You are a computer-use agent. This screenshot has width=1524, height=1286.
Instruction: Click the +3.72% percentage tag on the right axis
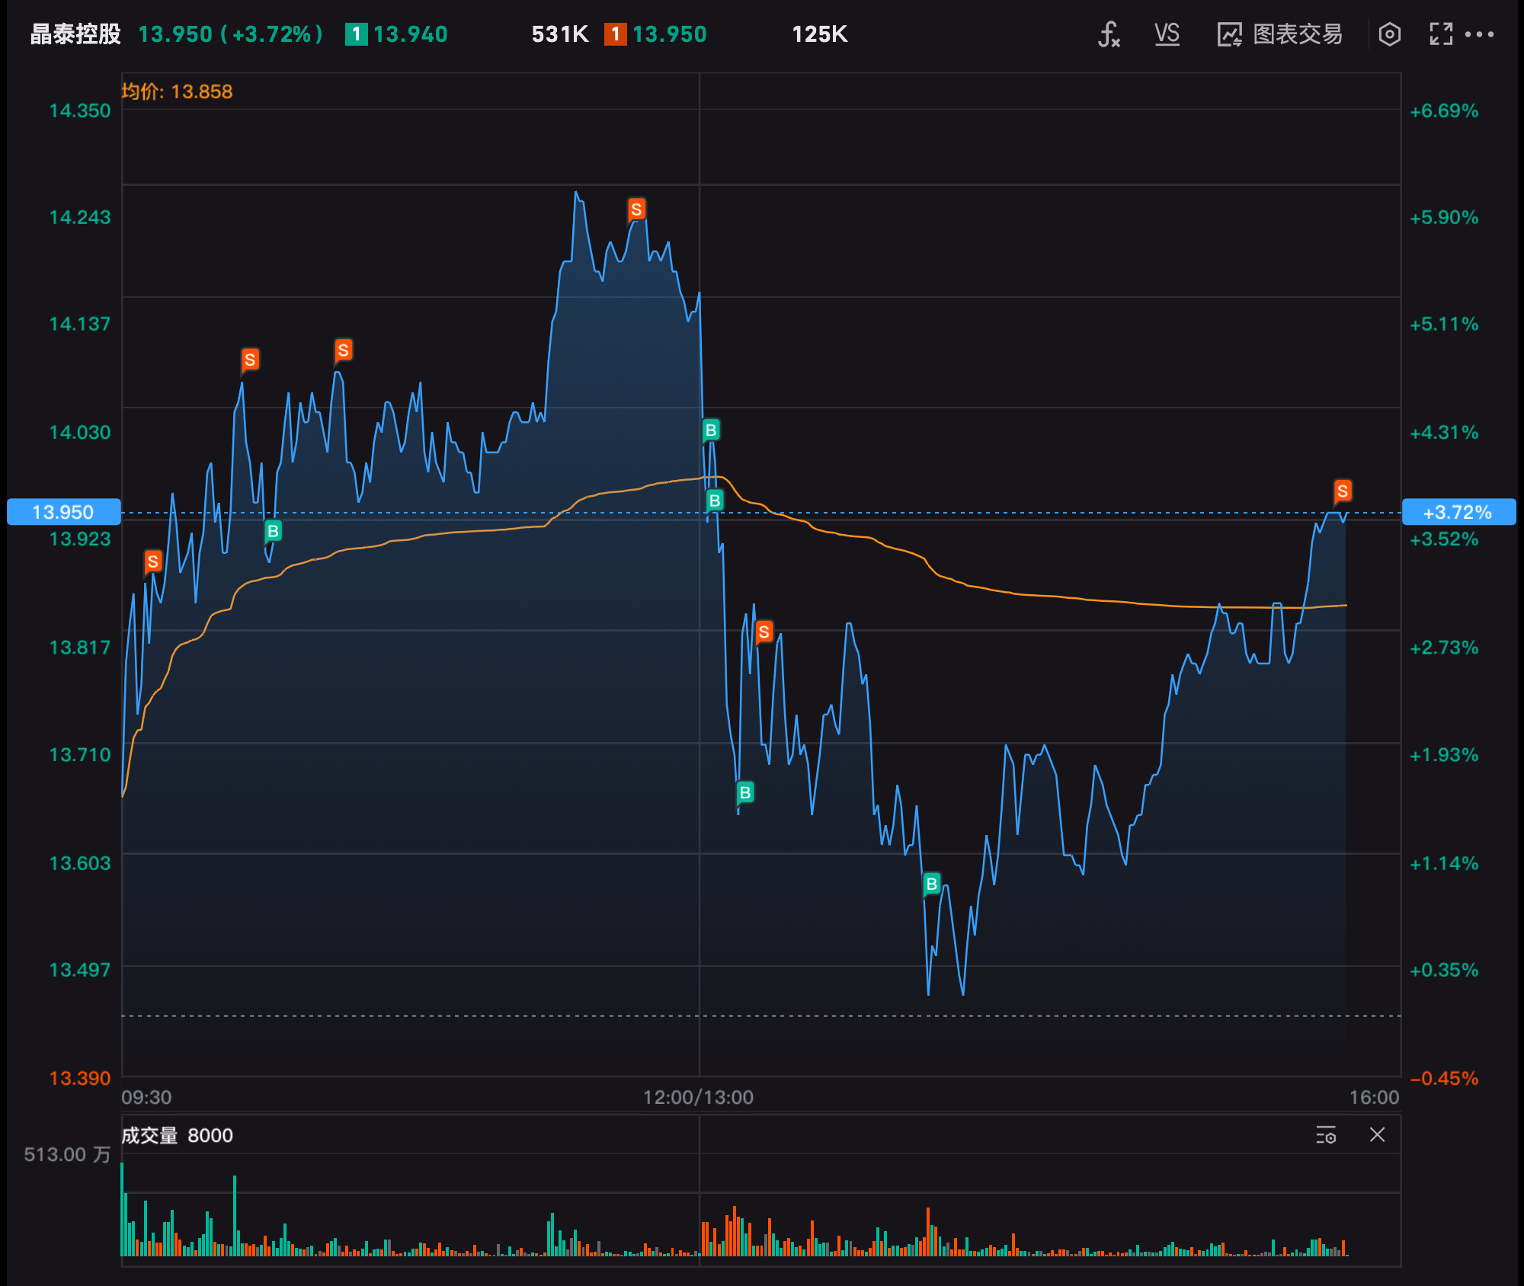(x=1458, y=512)
